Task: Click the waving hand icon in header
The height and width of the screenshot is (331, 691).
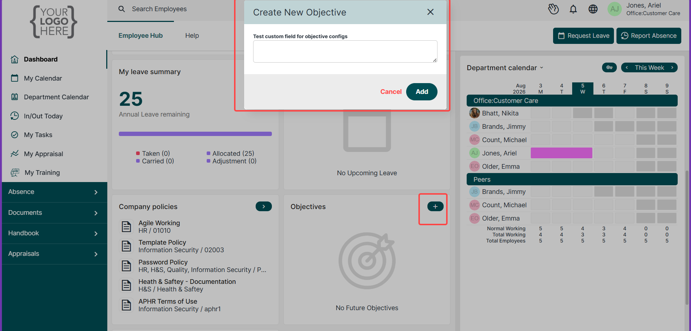Action: 553,9
